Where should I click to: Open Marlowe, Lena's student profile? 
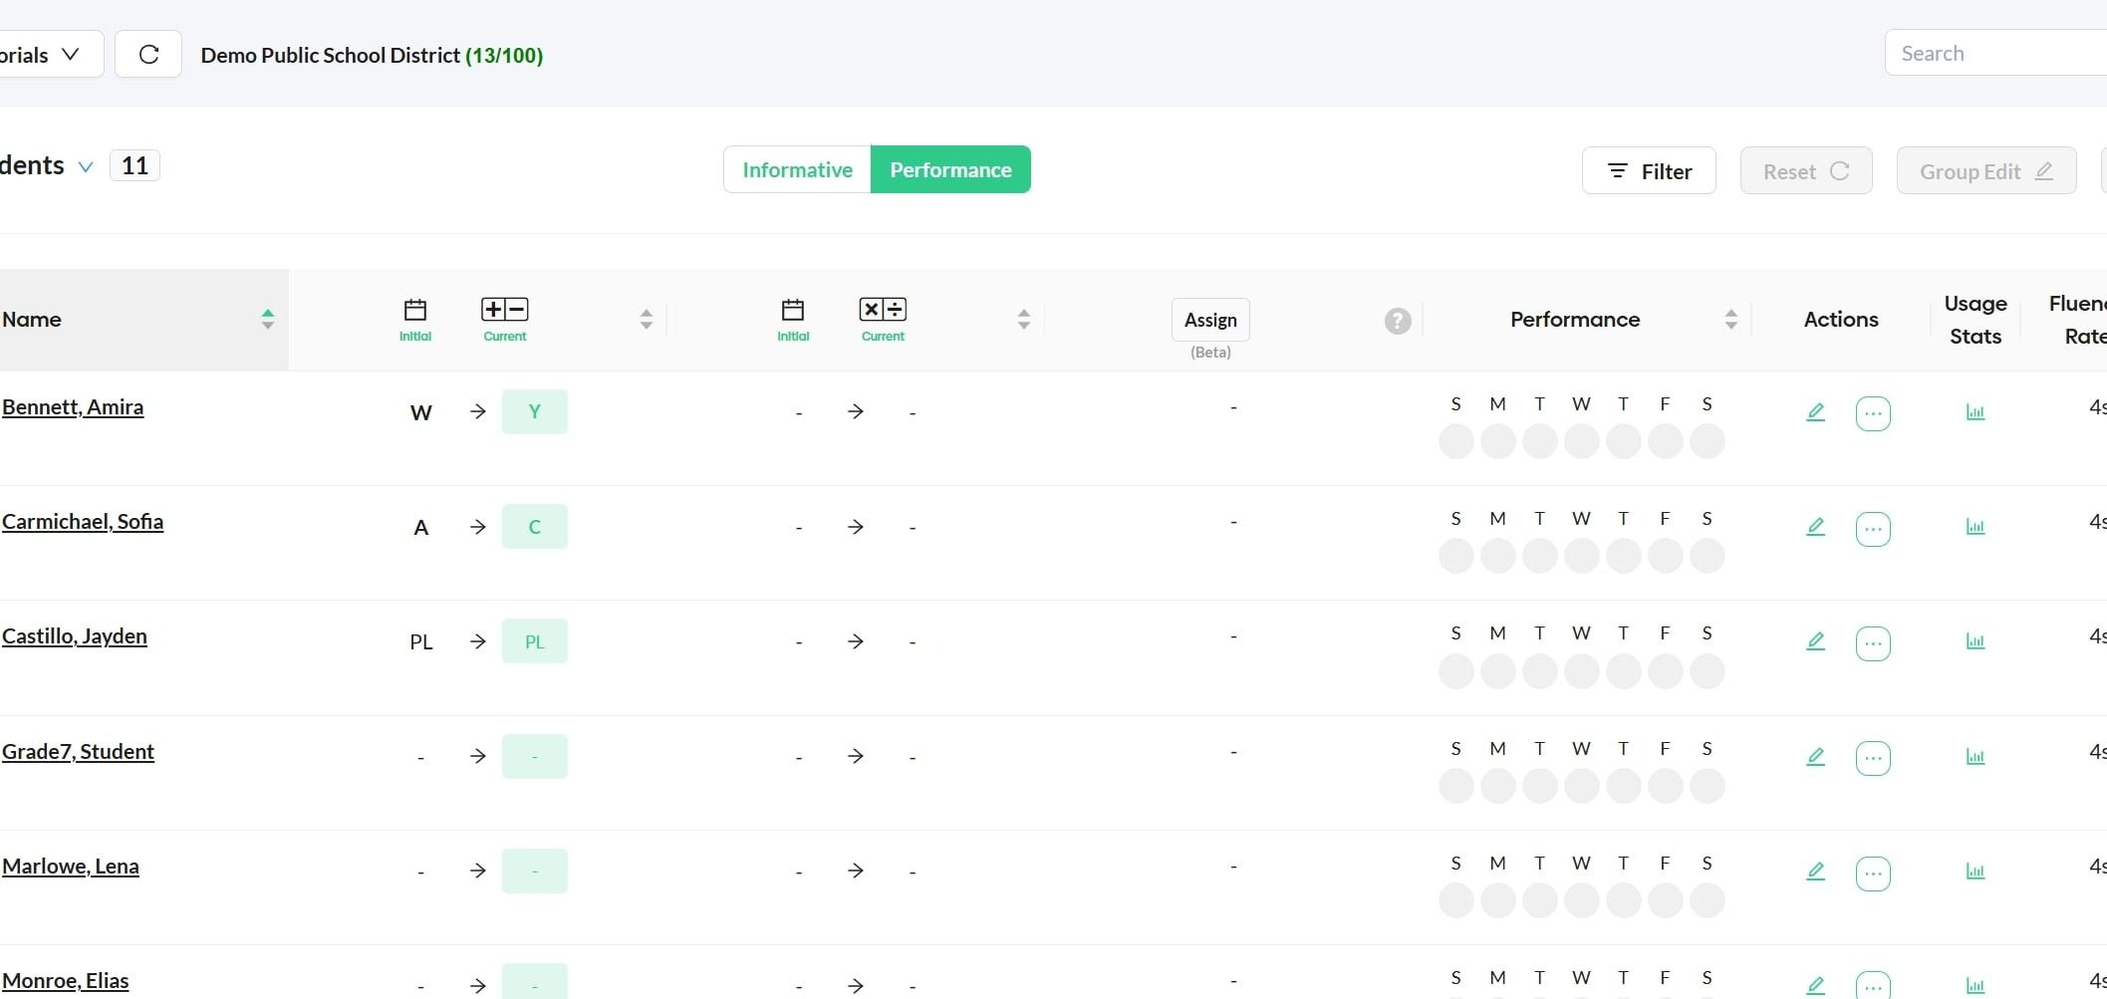pos(71,866)
